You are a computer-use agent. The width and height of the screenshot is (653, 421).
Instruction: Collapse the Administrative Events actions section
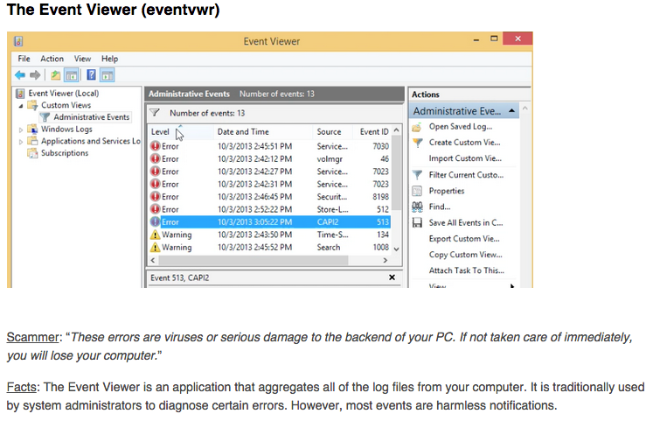[512, 111]
